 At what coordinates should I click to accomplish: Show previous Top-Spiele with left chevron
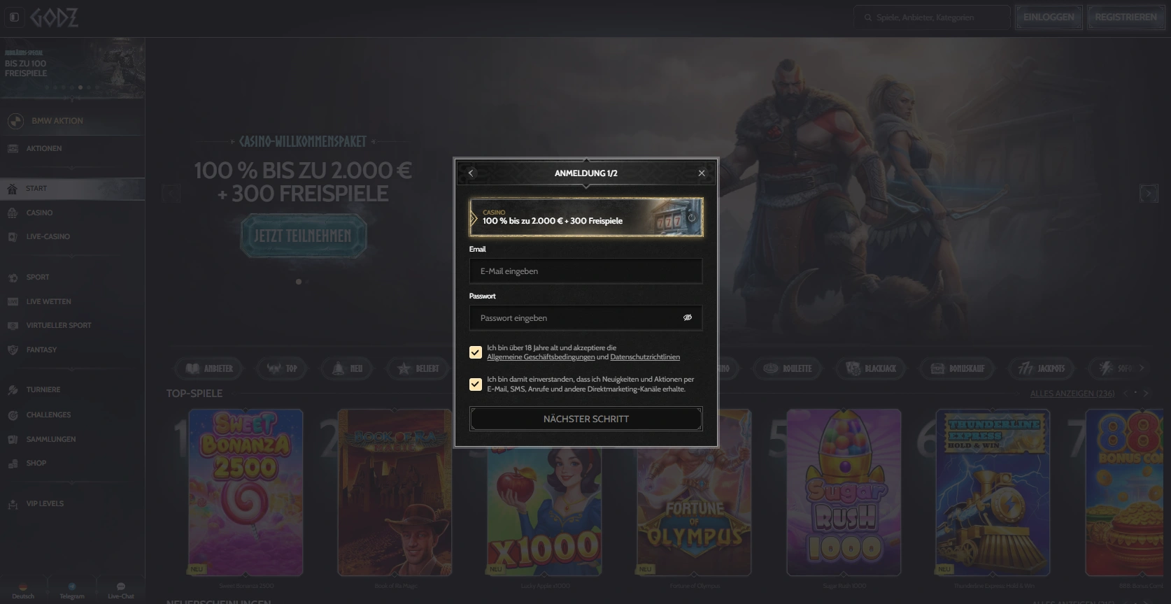[x=1125, y=394]
